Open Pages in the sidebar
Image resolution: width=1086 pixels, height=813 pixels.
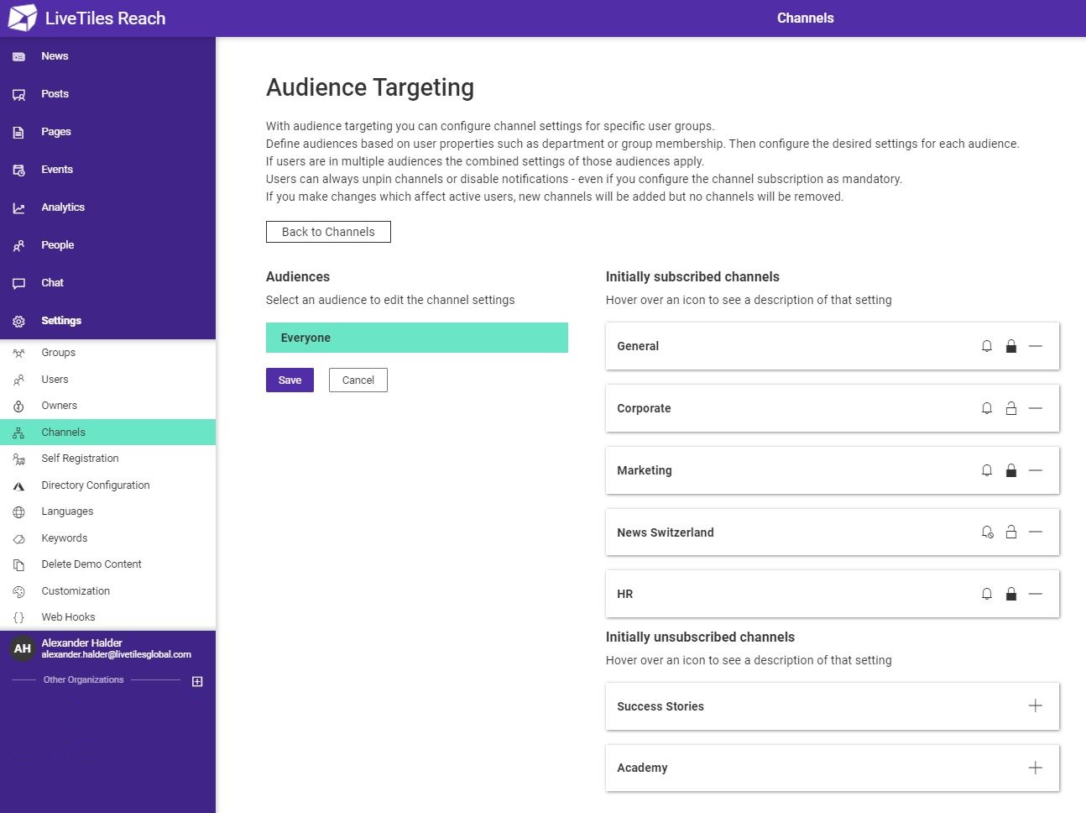click(107, 132)
